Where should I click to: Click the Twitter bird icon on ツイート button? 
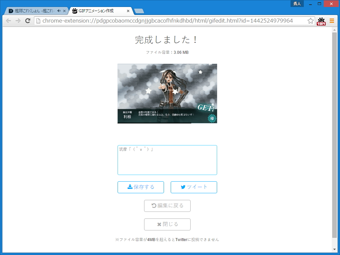[x=183, y=187]
